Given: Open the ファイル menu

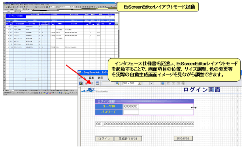Looking at the screenshot, I should click(x=82, y=78).
